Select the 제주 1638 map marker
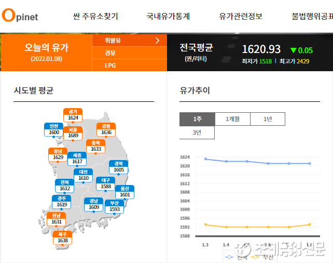This screenshot has width=333, height=263. 63,238
